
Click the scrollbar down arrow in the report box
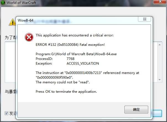click(160, 79)
